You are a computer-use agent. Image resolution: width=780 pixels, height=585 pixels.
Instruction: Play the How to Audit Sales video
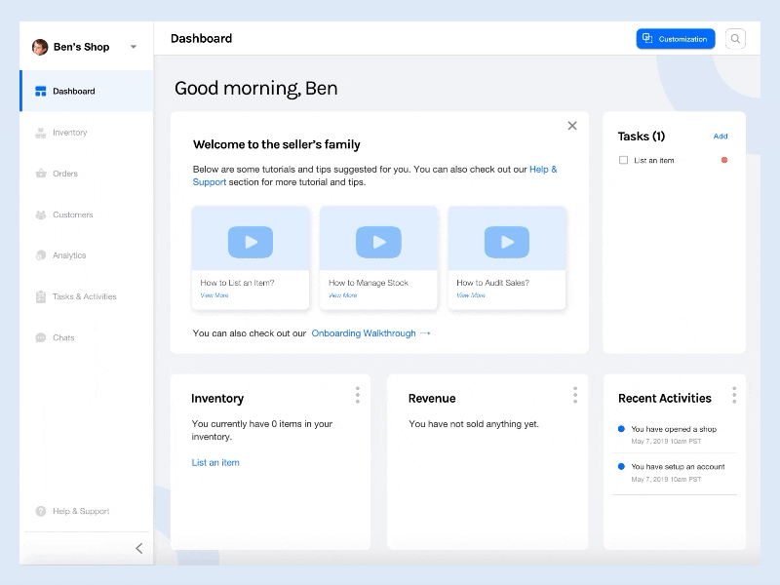507,242
